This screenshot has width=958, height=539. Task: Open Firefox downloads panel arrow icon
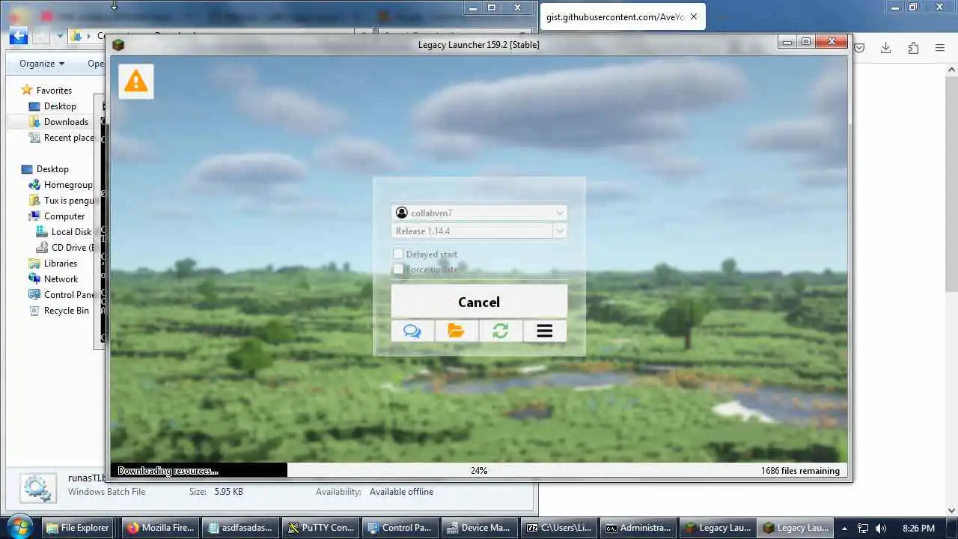[x=886, y=48]
